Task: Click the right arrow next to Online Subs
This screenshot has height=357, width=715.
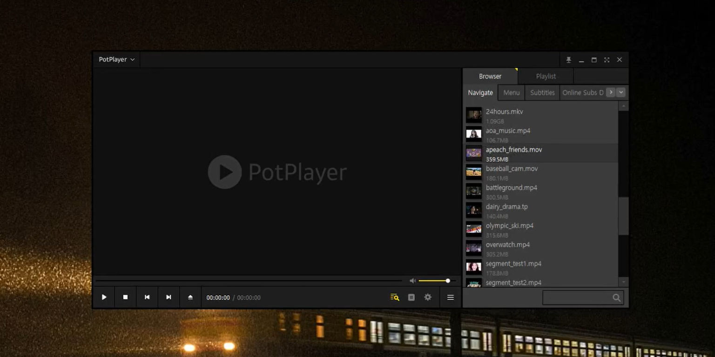Action: click(x=611, y=92)
